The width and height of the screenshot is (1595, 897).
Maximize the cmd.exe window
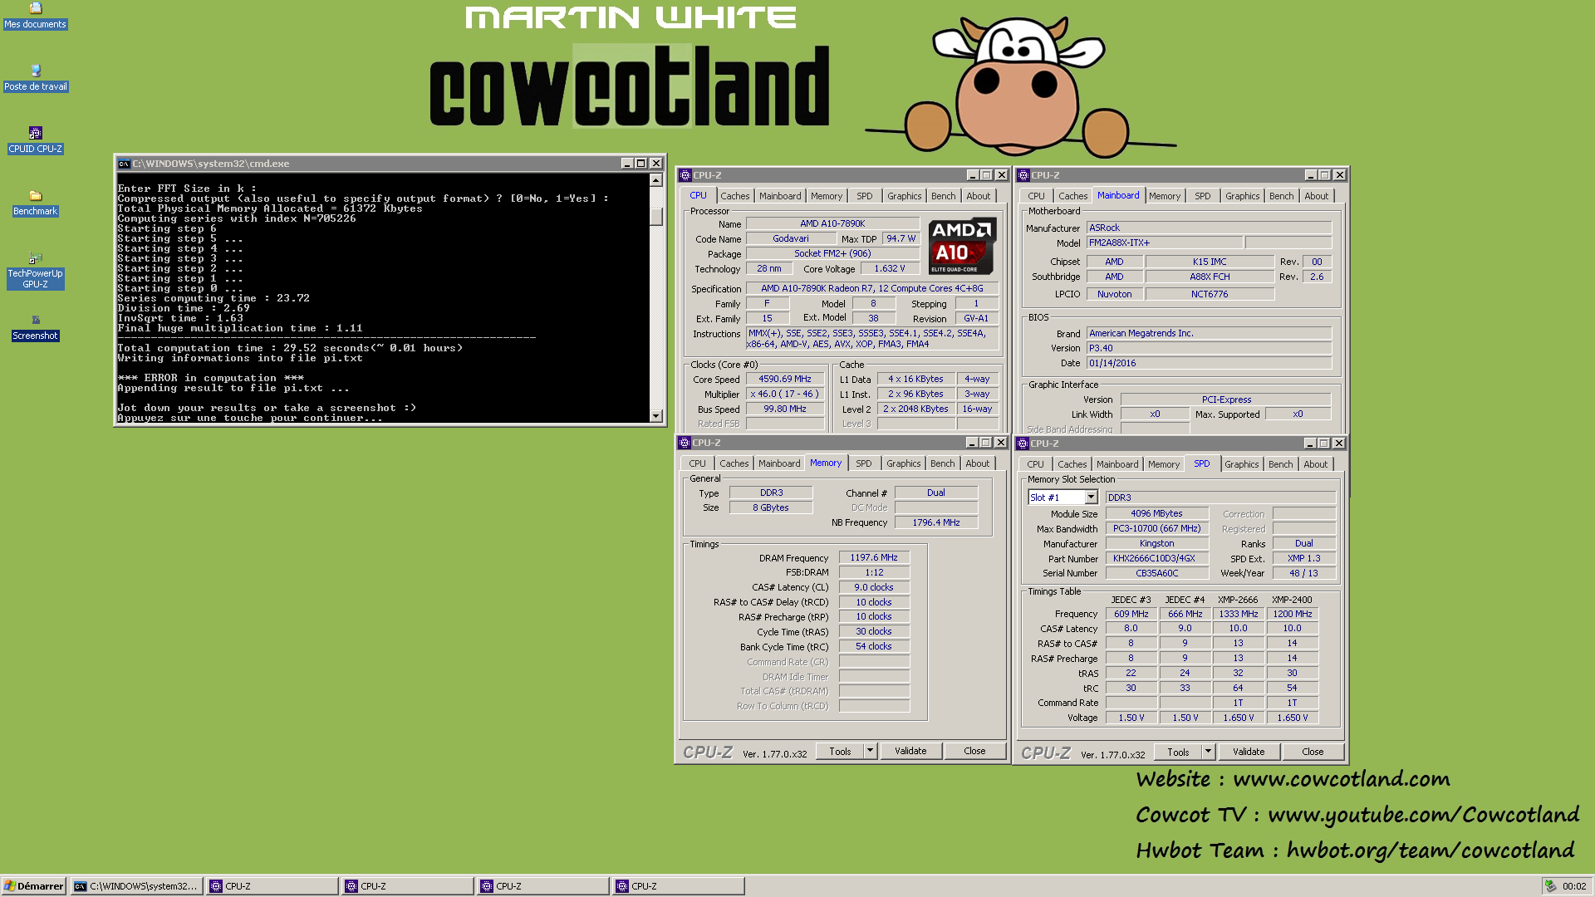[x=641, y=164]
